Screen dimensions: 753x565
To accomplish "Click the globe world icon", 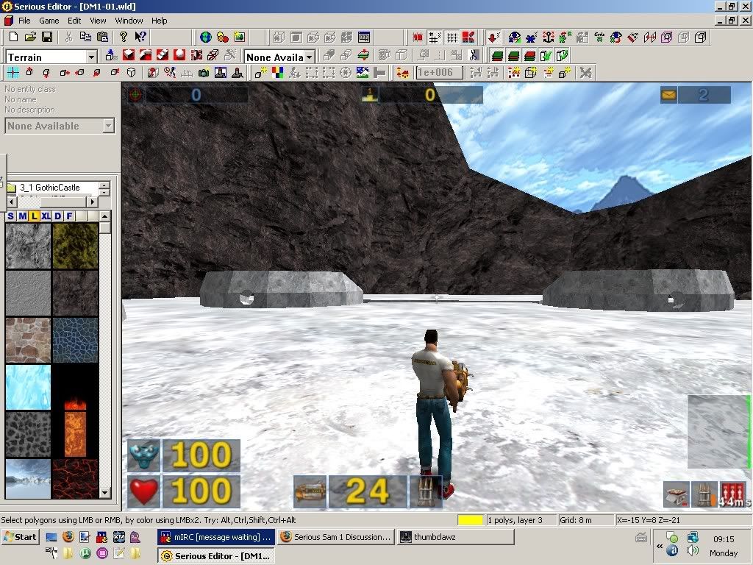I will 206,37.
